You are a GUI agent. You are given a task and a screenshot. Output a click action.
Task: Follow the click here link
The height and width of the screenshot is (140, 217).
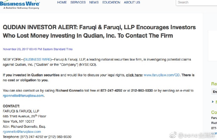(134, 75)
